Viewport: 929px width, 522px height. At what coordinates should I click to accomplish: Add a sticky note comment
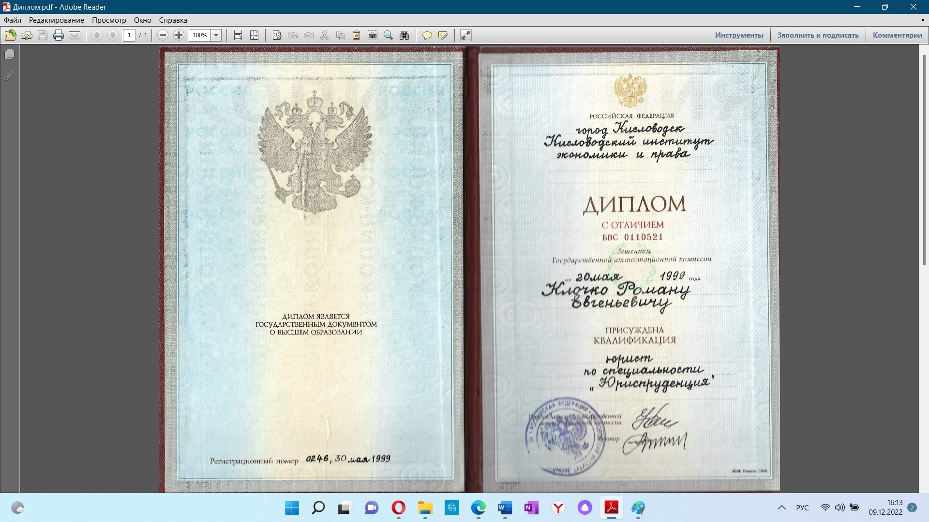(x=427, y=35)
